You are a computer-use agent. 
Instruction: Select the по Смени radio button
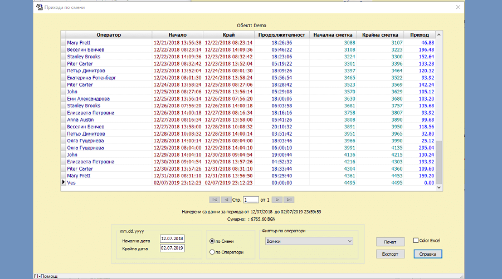click(212, 241)
